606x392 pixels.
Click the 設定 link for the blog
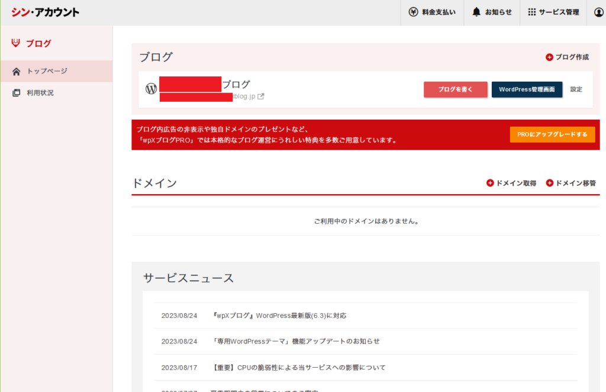pos(576,89)
